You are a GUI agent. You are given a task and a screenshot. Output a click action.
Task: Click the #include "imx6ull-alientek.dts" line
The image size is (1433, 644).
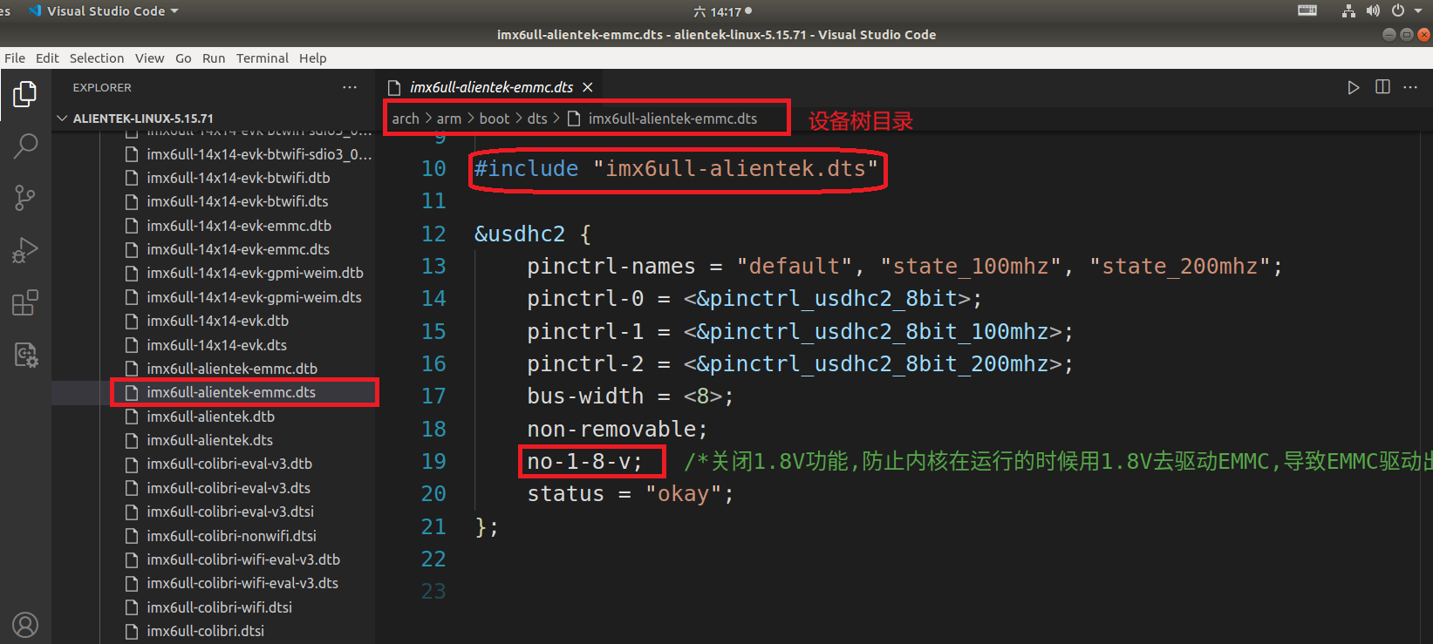[676, 168]
